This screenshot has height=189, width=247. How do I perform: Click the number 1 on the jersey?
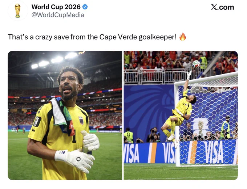tap(74, 136)
